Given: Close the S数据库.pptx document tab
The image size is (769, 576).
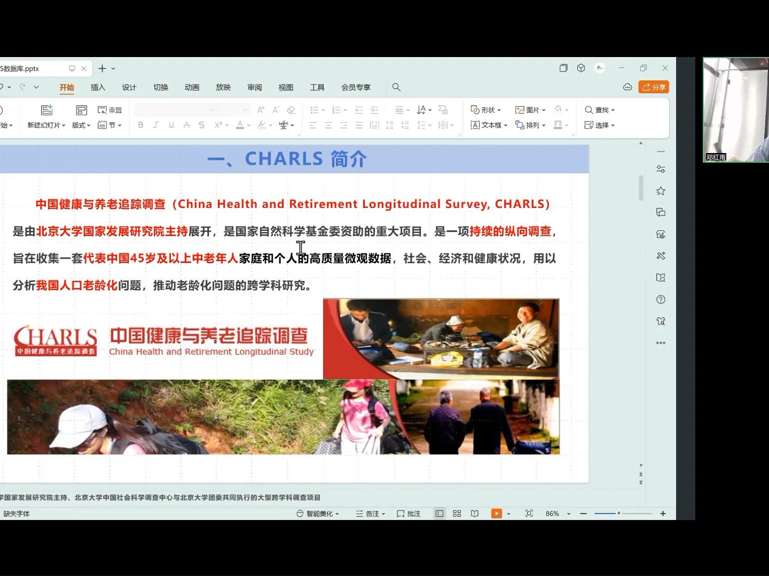Looking at the screenshot, I should click(84, 68).
